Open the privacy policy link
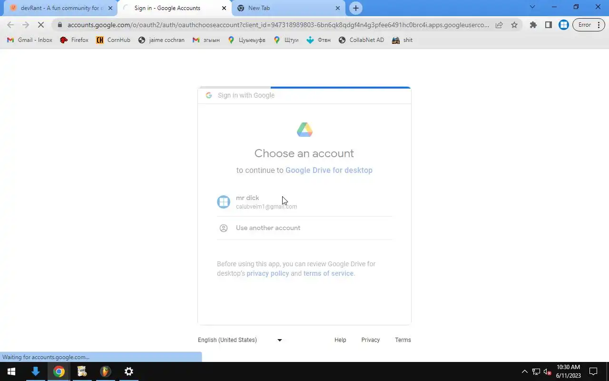 [x=268, y=273]
